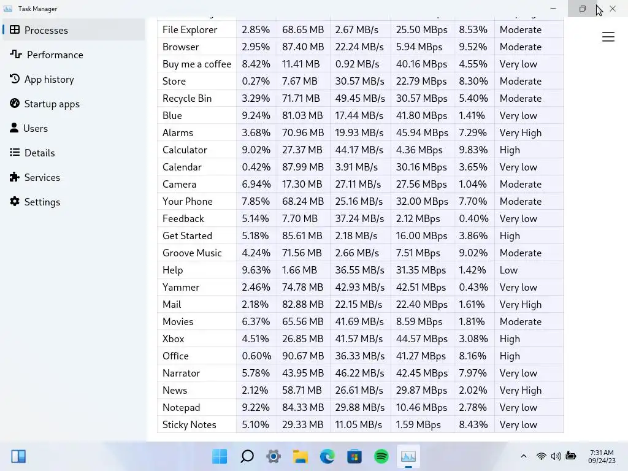This screenshot has height=471, width=628.
Task: Select the Browser process row
Action: (x=360, y=47)
